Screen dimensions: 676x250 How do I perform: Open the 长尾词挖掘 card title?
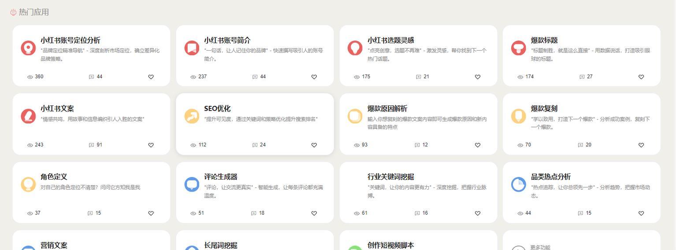click(x=220, y=245)
